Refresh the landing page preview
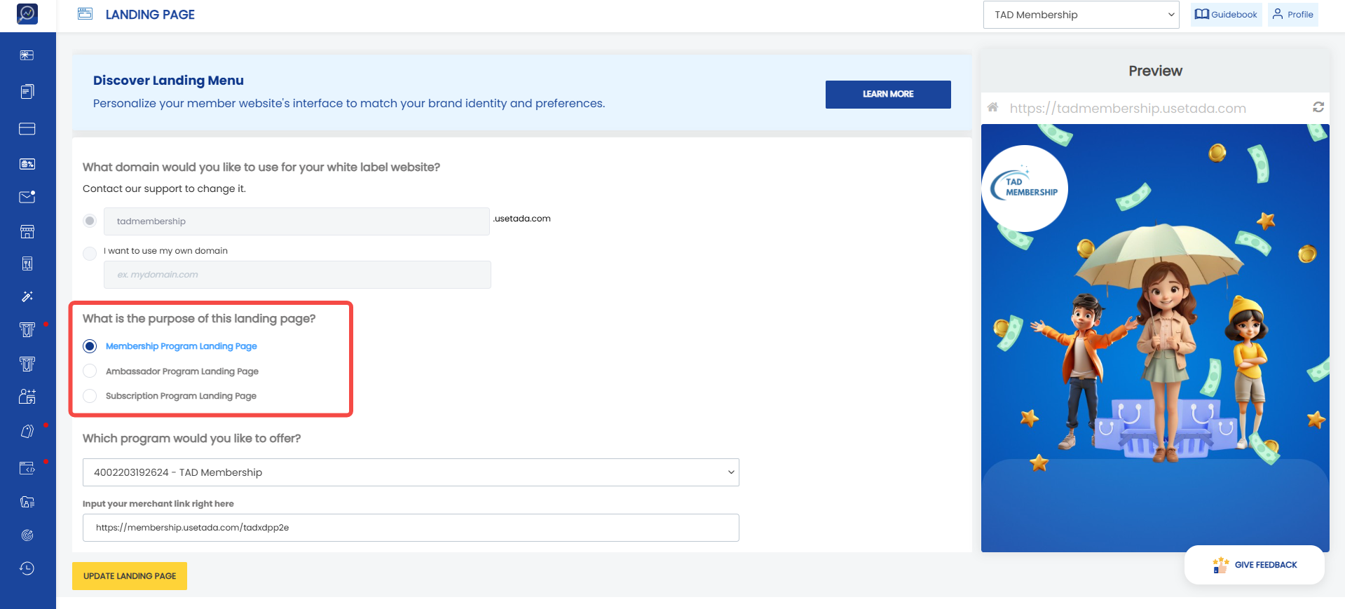1345x609 pixels. 1318,107
